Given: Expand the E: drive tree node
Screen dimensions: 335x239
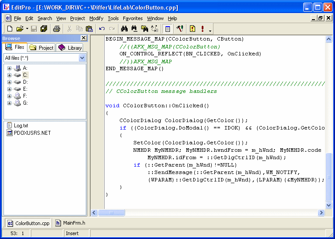Looking at the screenshot, I should (10, 89).
